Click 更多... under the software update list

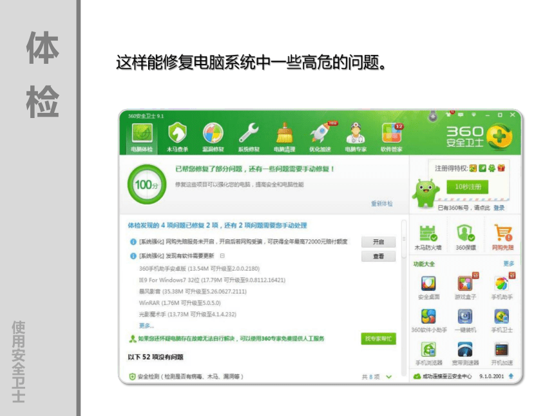[x=146, y=326]
